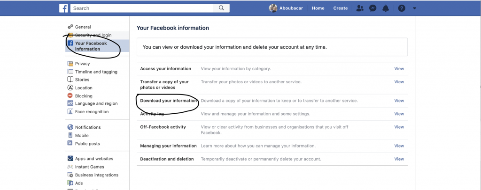Open Stories settings
This screenshot has height=190, width=481.
tap(82, 80)
